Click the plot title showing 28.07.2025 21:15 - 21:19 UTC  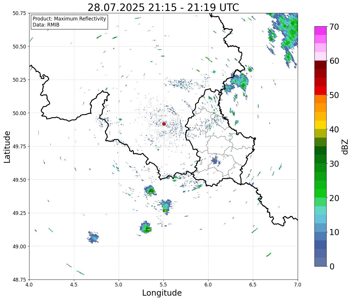click(x=163, y=7)
